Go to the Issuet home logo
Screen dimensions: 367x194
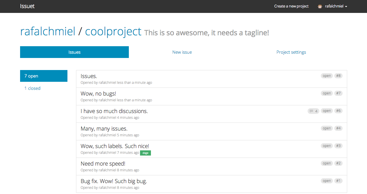click(x=27, y=6)
